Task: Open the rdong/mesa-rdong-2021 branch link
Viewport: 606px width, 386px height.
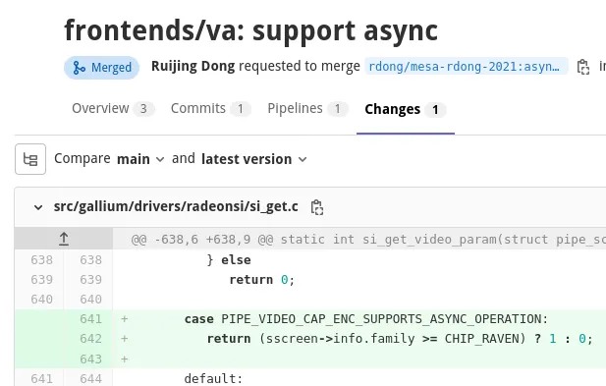Action: click(467, 67)
